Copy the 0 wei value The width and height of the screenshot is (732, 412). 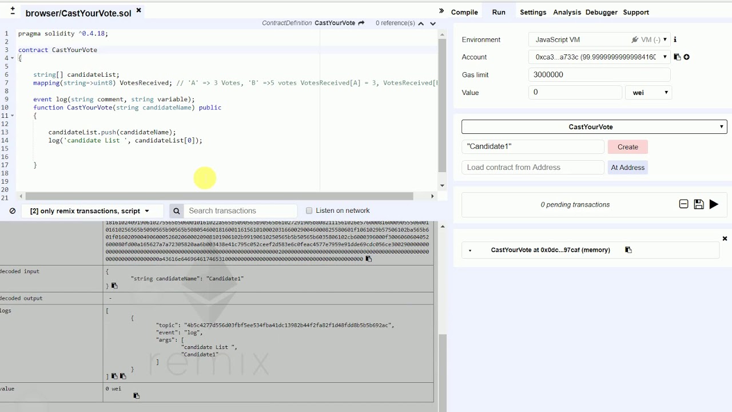pyautogui.click(x=136, y=395)
